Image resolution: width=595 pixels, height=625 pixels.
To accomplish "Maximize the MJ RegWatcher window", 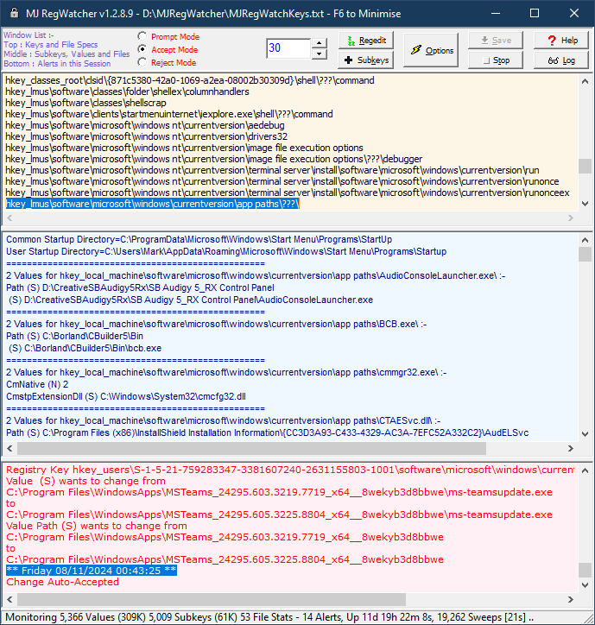I will coord(535,13).
